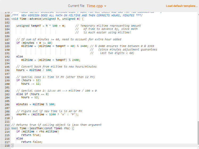
Task: Click 'minutes = miltime % 100;' line
Action: tap(36, 104)
